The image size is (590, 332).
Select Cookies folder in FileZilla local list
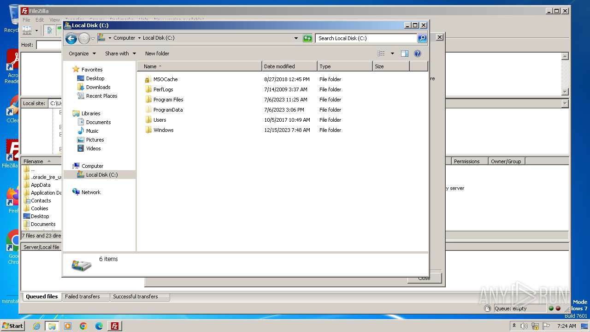[39, 208]
